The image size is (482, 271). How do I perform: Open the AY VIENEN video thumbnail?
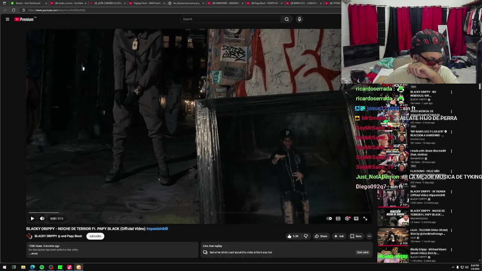(x=393, y=198)
